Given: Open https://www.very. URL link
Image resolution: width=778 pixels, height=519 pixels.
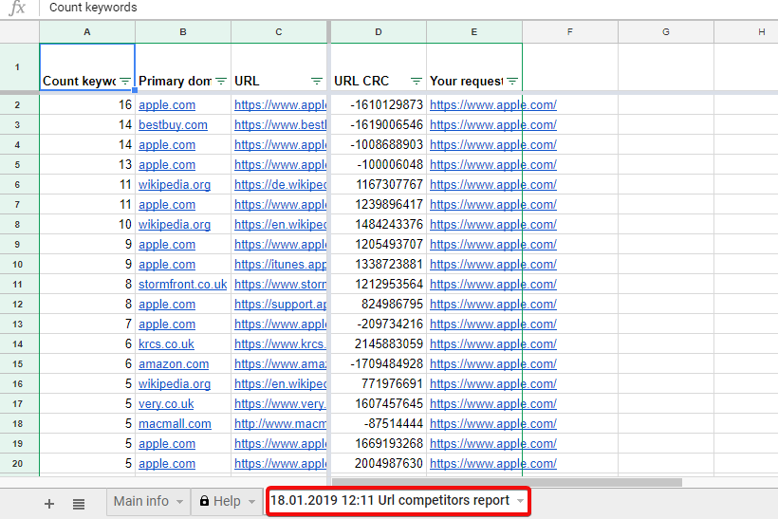Looking at the screenshot, I should [x=280, y=404].
